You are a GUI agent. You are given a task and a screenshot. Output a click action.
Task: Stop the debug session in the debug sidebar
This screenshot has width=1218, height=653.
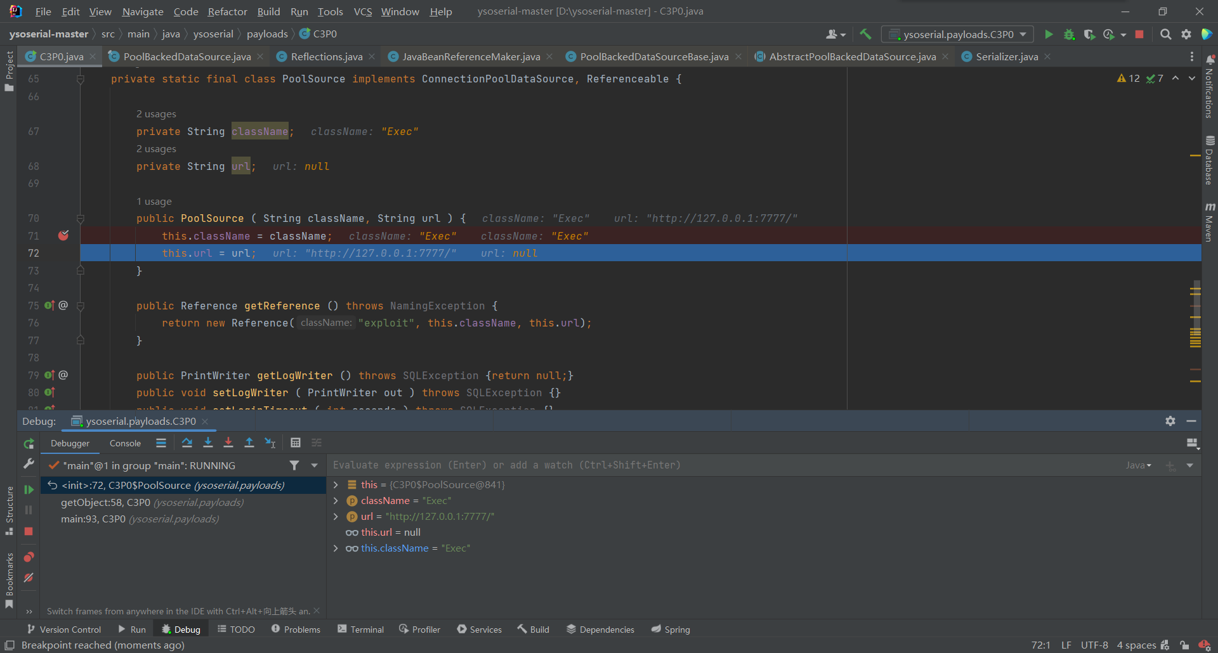pos(29,531)
